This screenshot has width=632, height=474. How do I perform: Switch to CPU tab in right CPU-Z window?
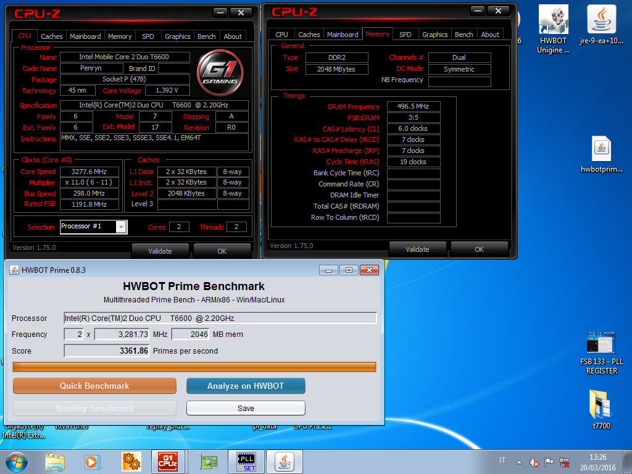pos(281,35)
